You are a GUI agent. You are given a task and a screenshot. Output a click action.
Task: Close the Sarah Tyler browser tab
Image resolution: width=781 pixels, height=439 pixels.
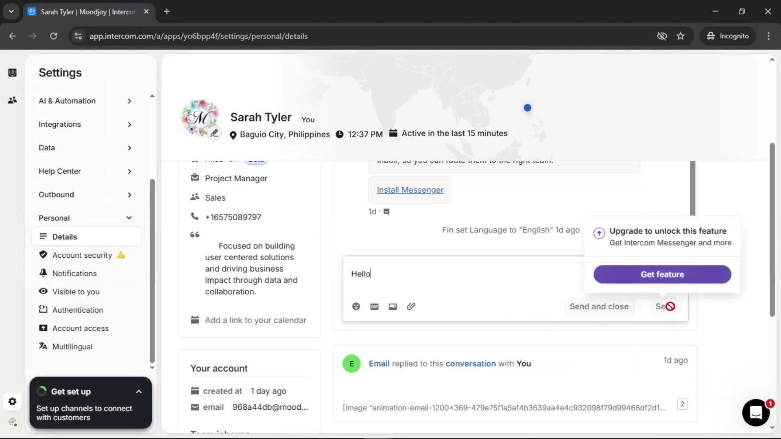tap(146, 12)
